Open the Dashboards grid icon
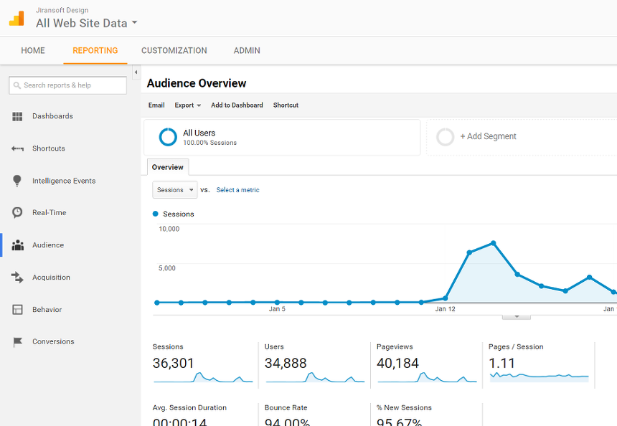Image resolution: width=617 pixels, height=426 pixels. tap(18, 116)
